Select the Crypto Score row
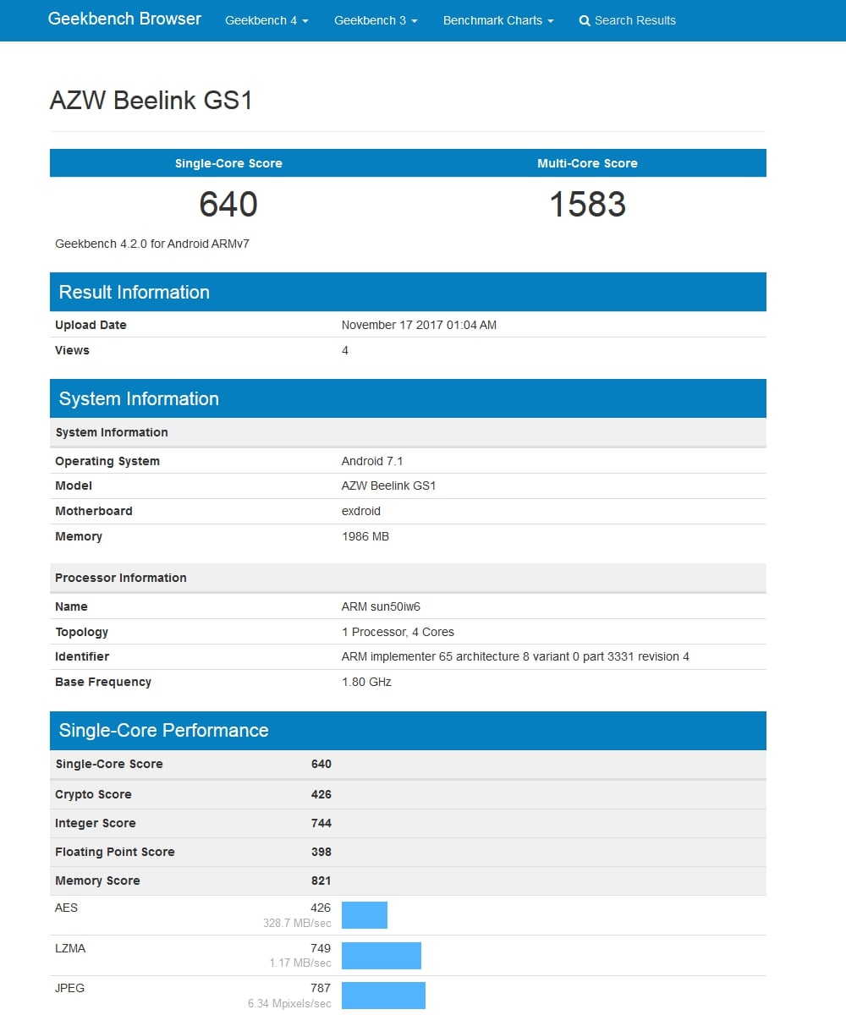Image resolution: width=846 pixels, height=1015 pixels. [93, 794]
